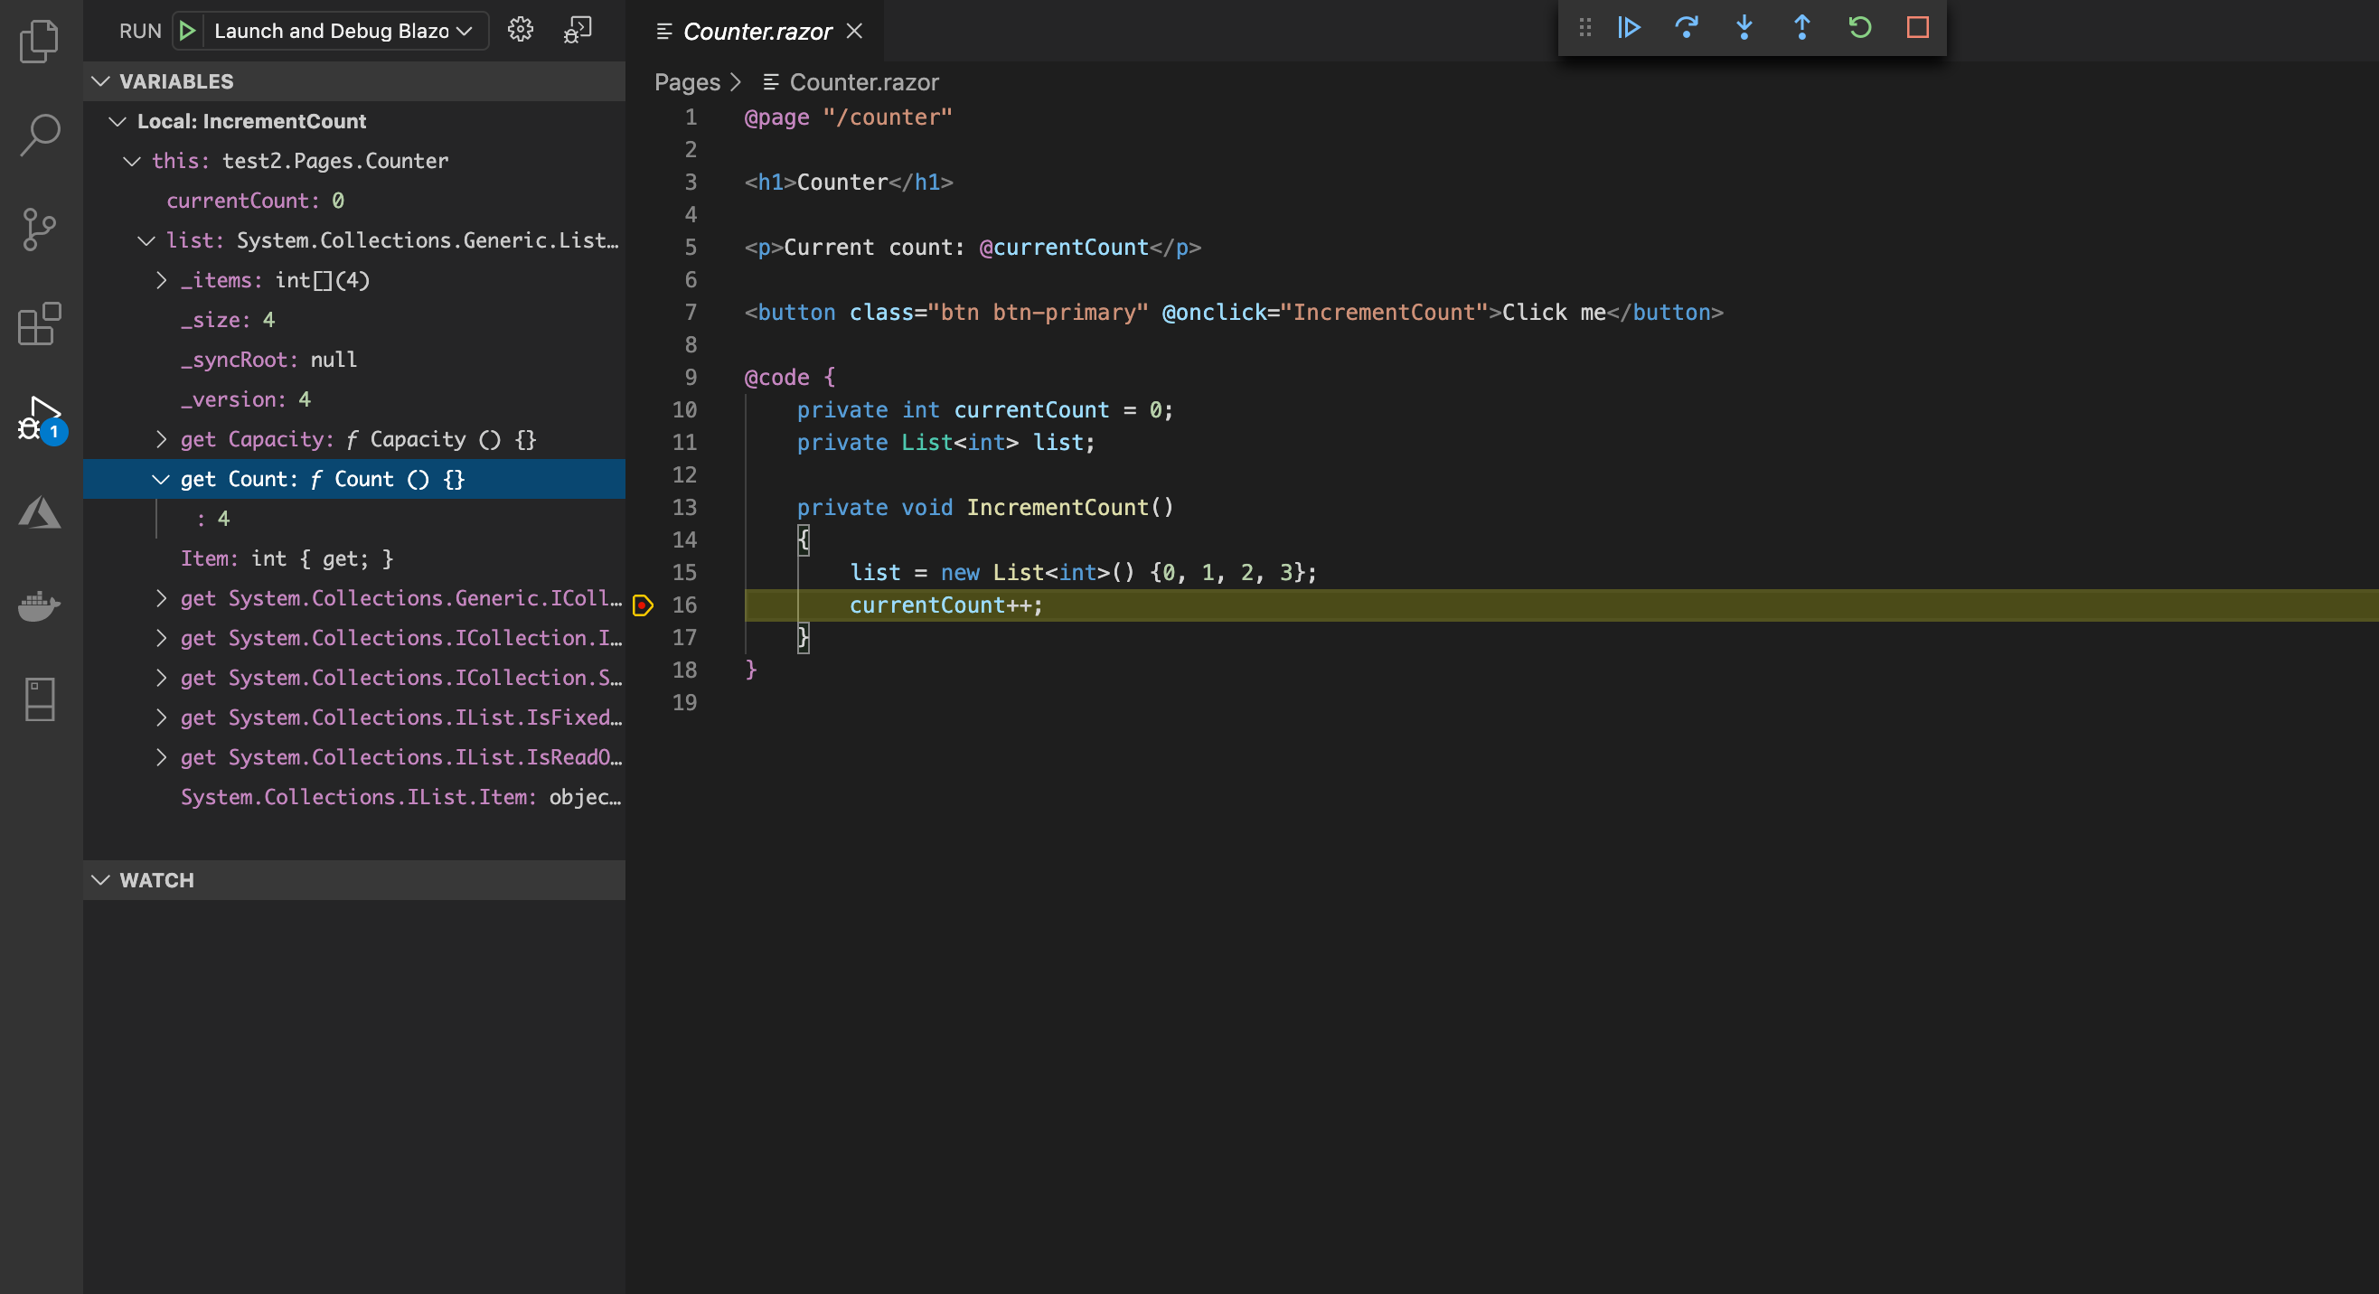Collapse the this: test2.Pages.Counter node
Image resolution: width=2379 pixels, height=1294 pixels.
(x=132, y=161)
